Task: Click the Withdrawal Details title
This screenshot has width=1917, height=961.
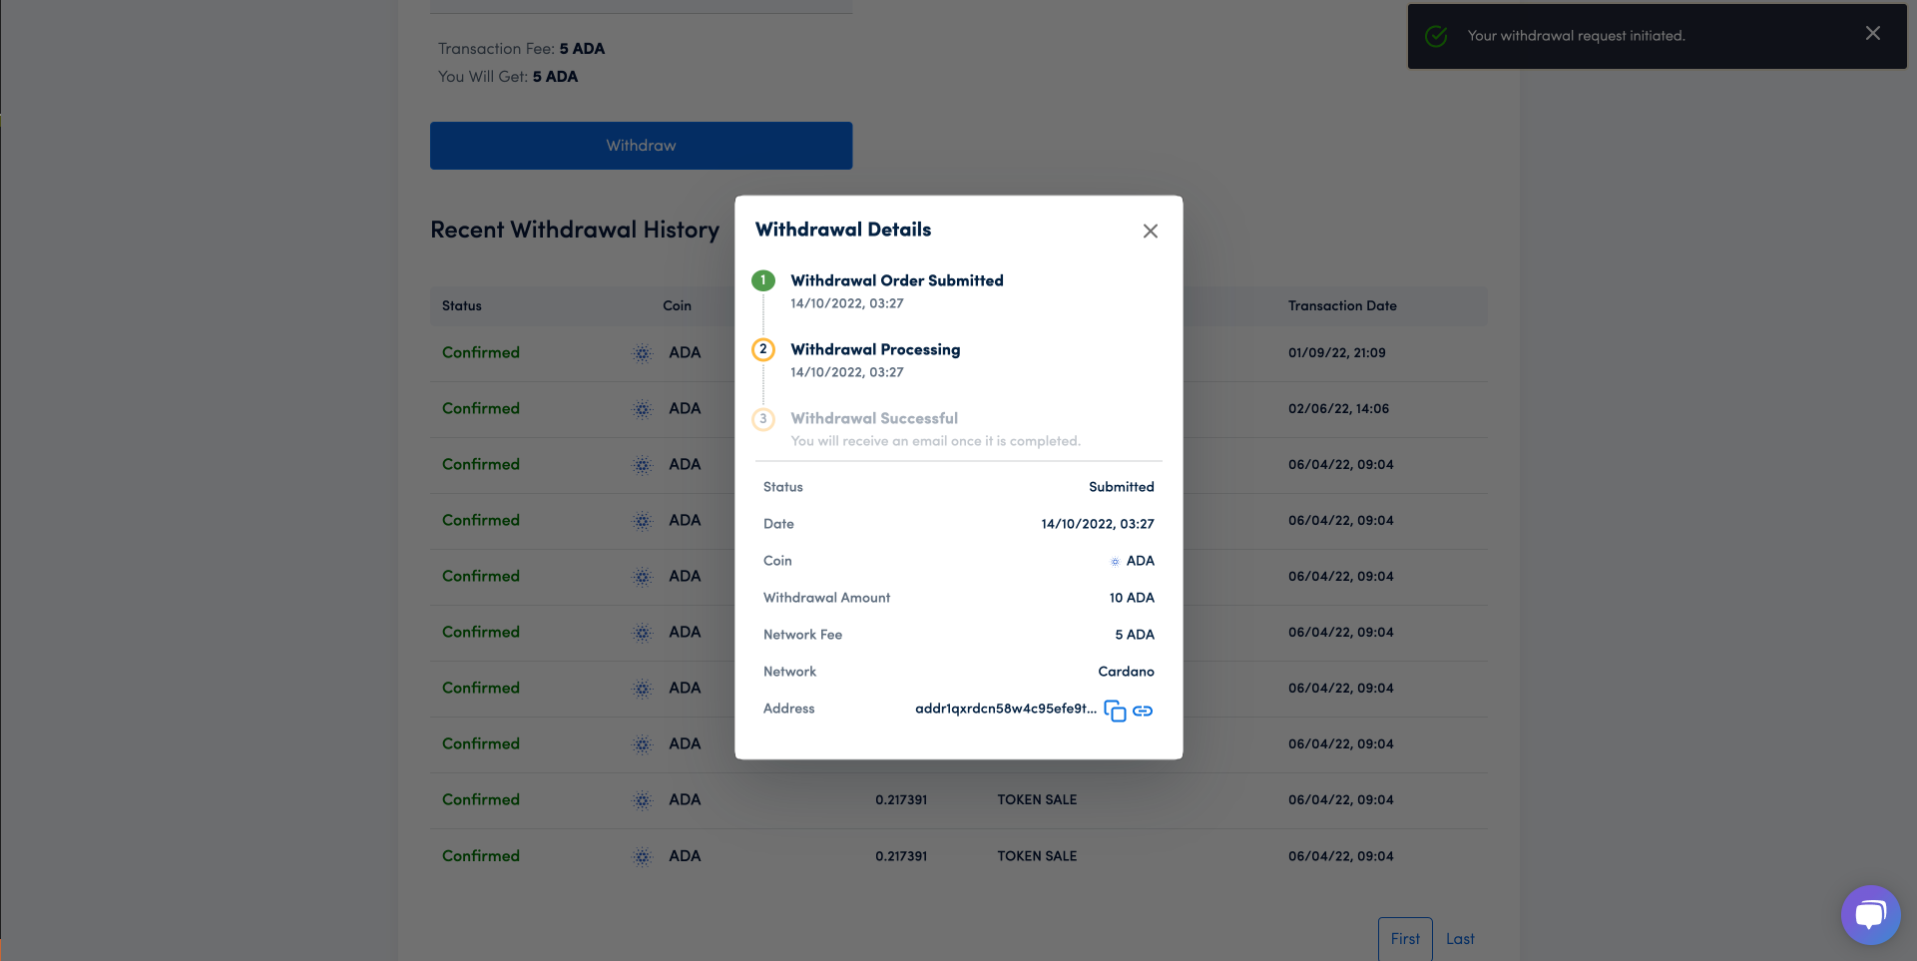Action: [x=843, y=230]
